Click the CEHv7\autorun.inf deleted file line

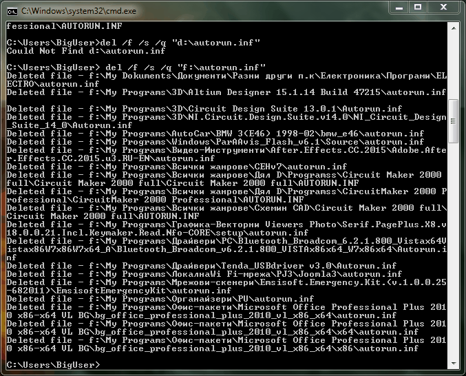pyautogui.click(x=177, y=167)
